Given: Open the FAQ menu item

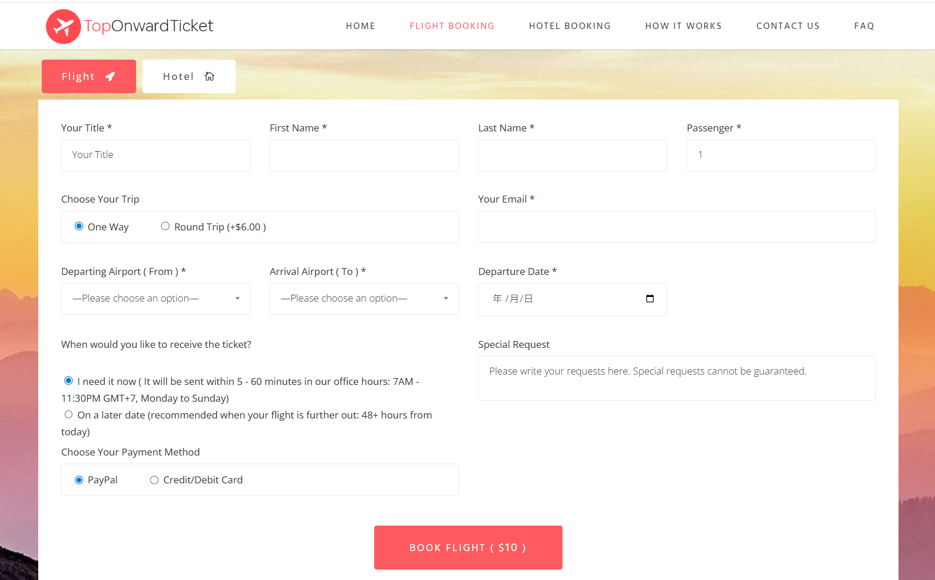Looking at the screenshot, I should 864,26.
